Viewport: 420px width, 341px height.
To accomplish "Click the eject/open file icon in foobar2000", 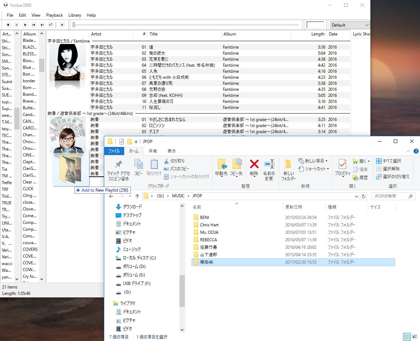I will [x=62, y=25].
